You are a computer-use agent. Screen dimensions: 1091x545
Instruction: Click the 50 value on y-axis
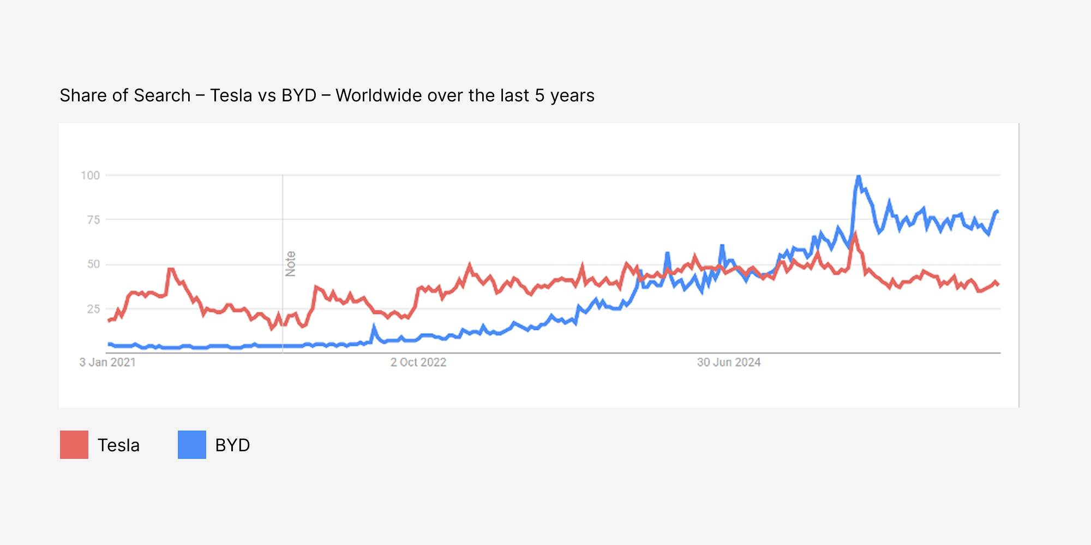click(93, 264)
